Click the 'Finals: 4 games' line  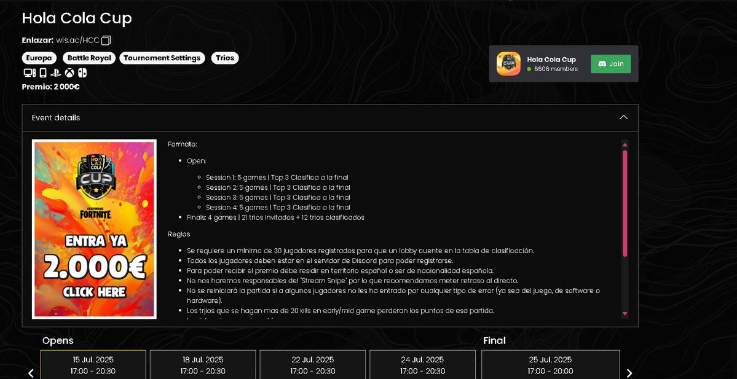pos(275,217)
